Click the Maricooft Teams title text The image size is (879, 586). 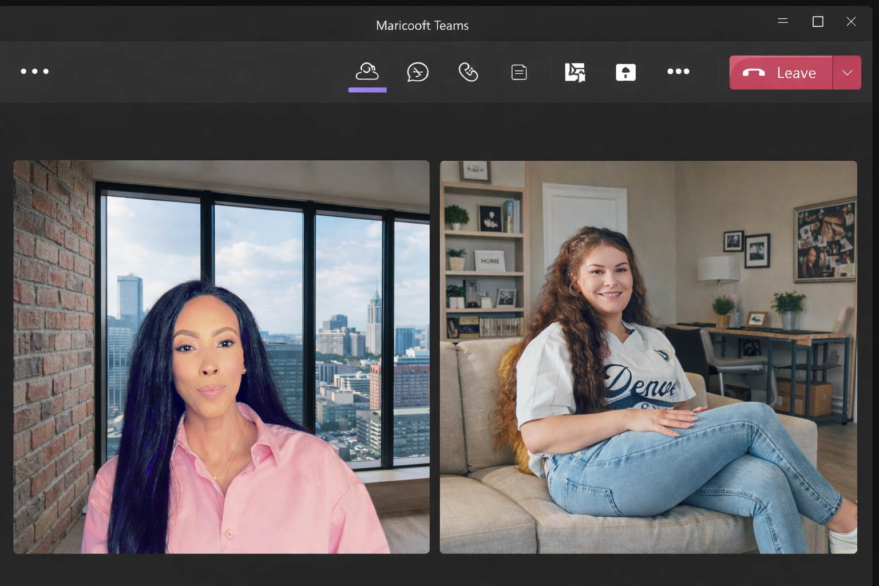click(422, 25)
